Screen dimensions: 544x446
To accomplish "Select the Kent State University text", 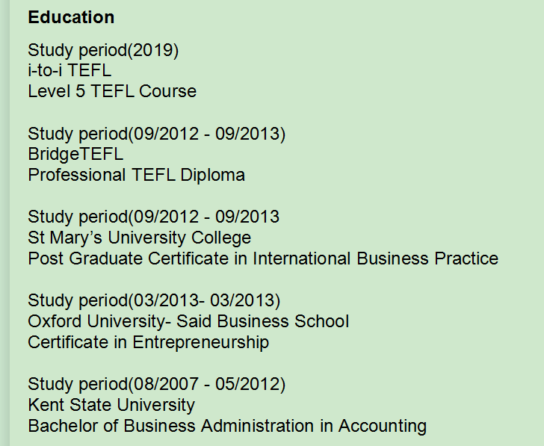I will (x=111, y=406).
